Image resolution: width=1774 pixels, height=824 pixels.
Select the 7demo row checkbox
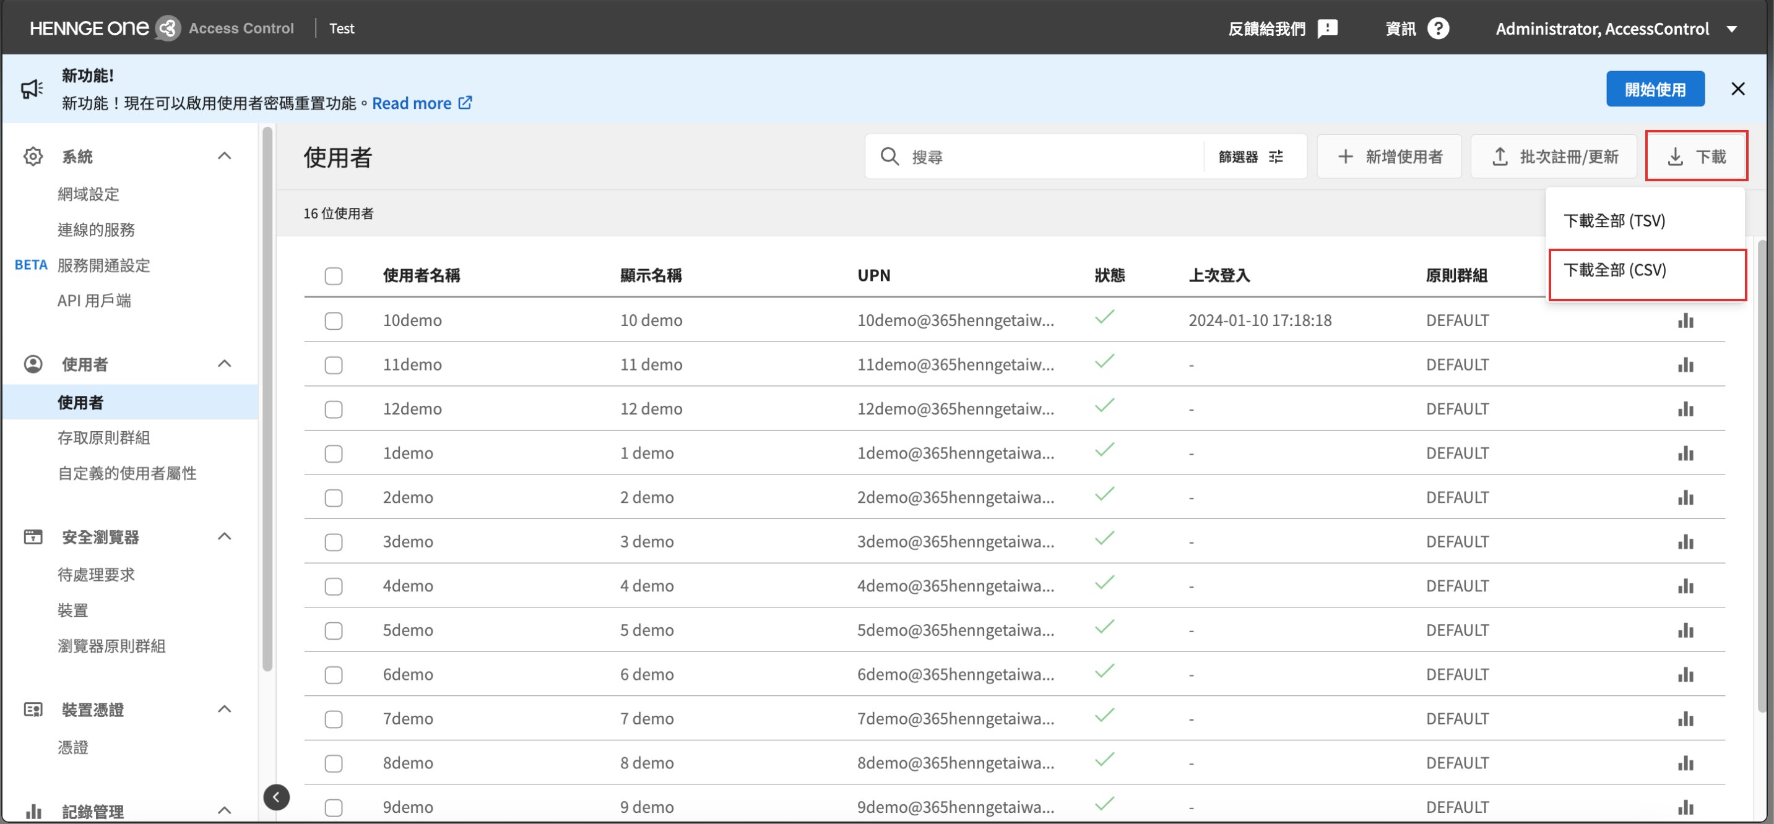tap(333, 719)
